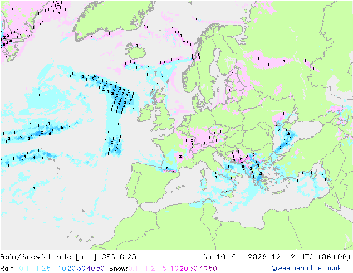Click the 'Snow:' legend label

click(x=119, y=269)
